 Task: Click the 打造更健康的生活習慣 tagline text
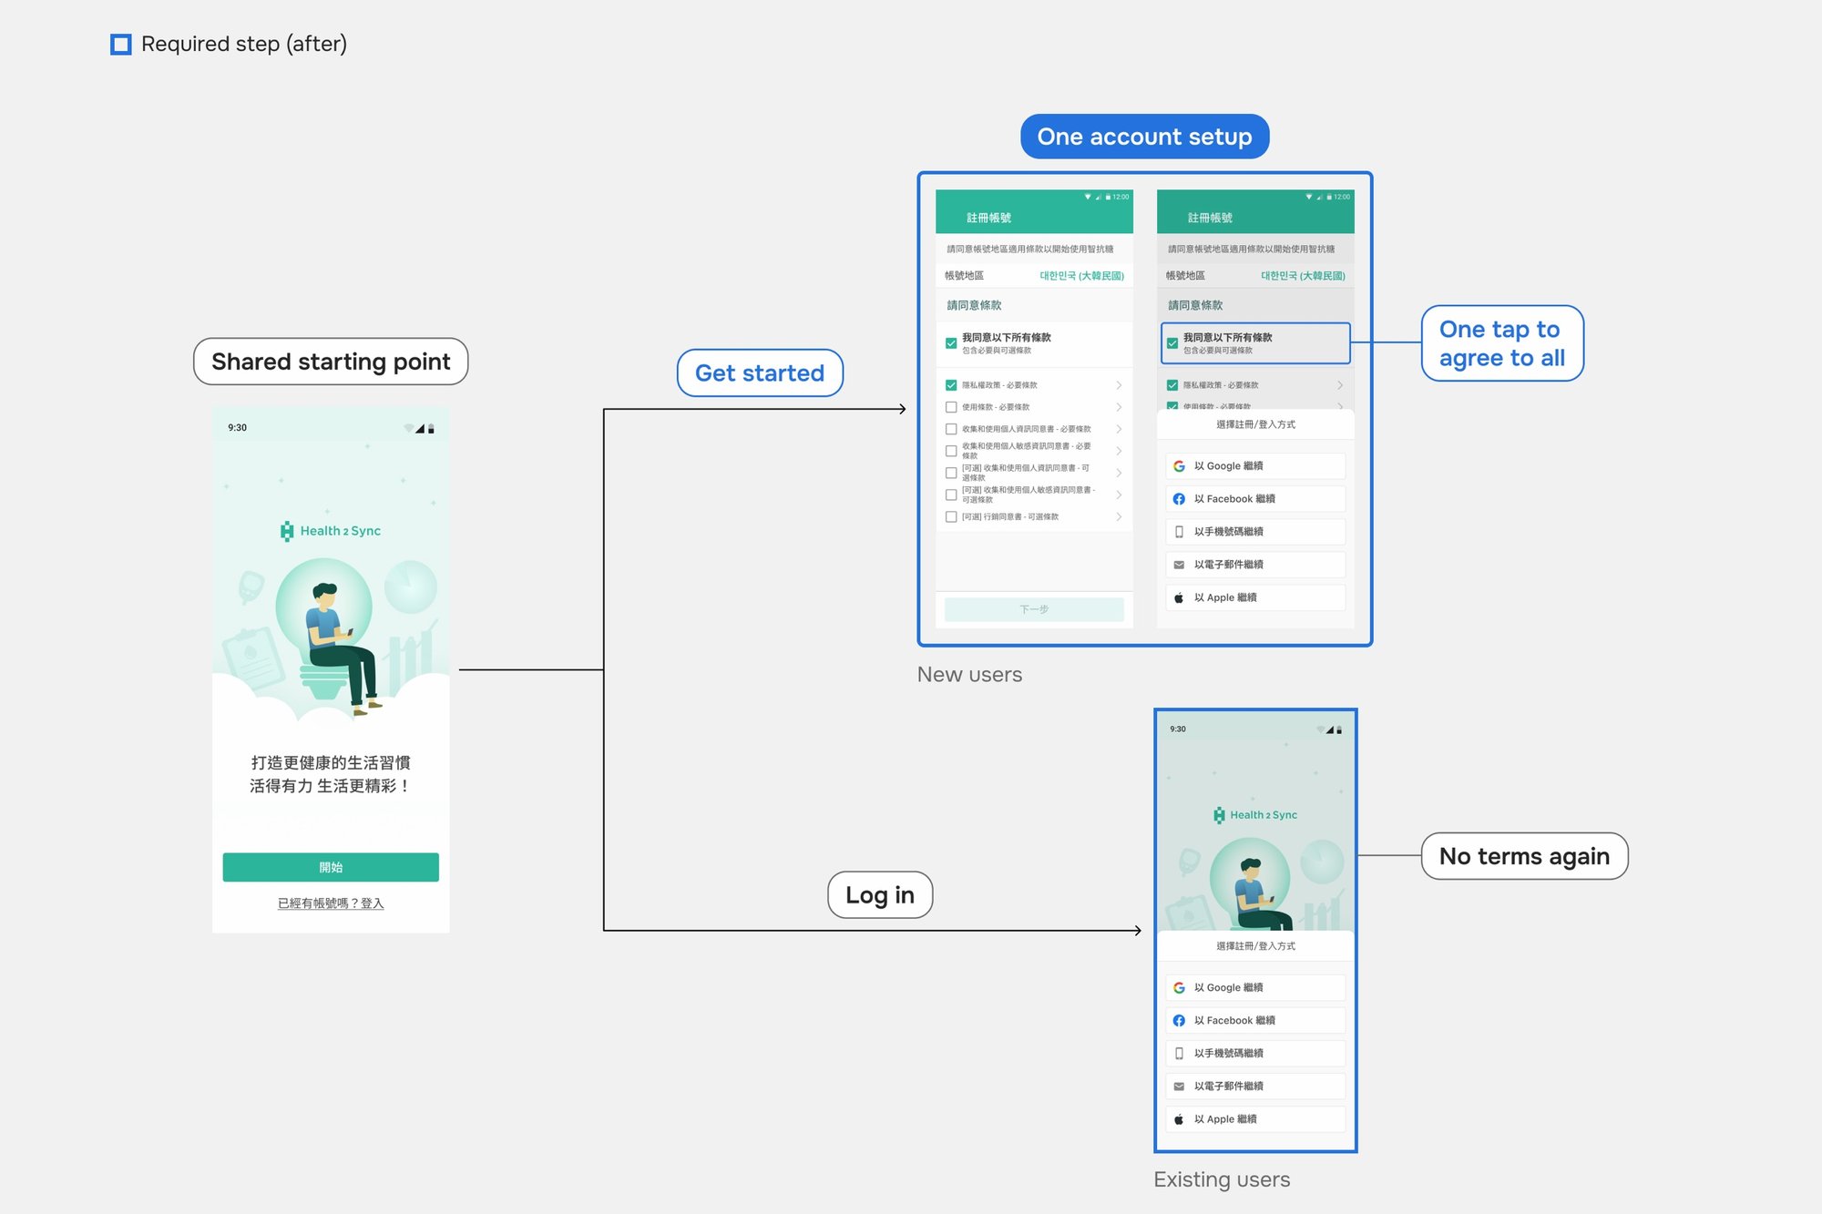pos(331,762)
